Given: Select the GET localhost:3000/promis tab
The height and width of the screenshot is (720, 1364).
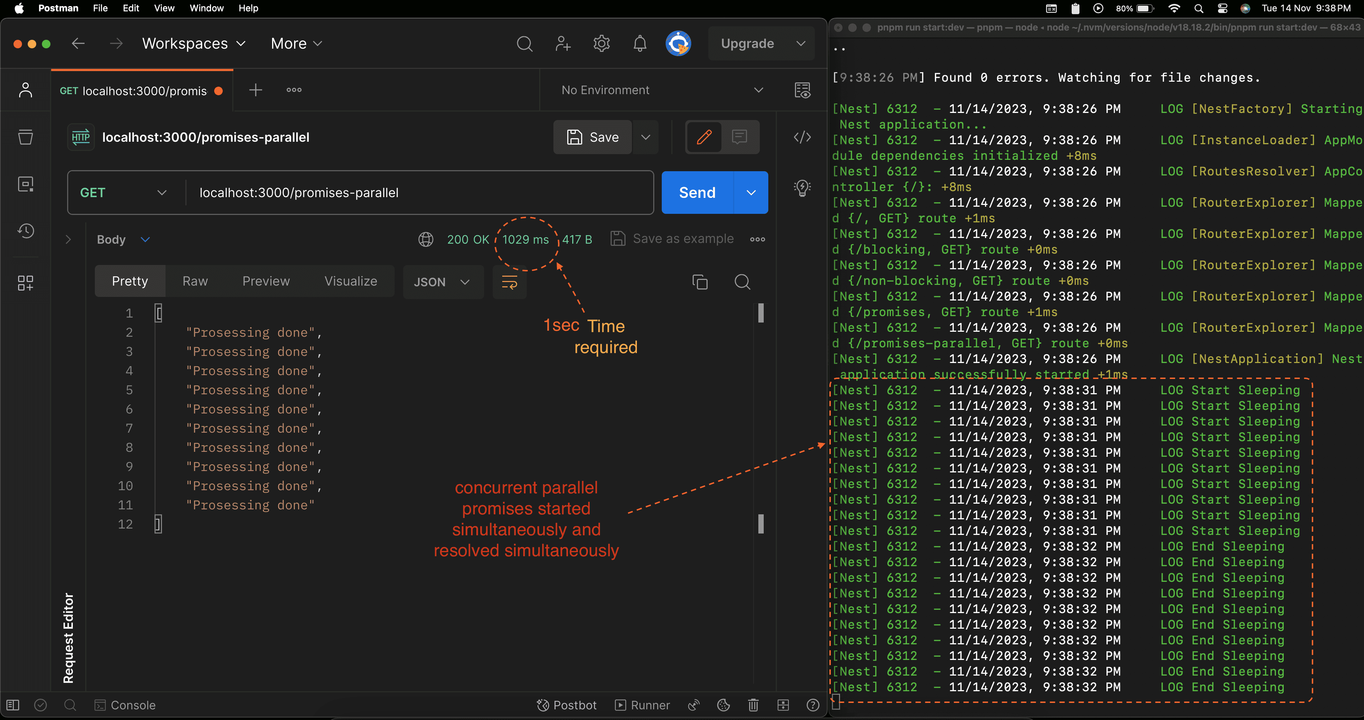Looking at the screenshot, I should 141,91.
